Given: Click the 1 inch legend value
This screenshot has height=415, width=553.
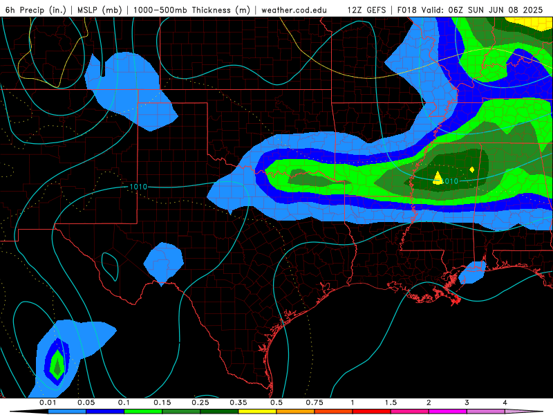Looking at the screenshot, I should click(x=353, y=403).
